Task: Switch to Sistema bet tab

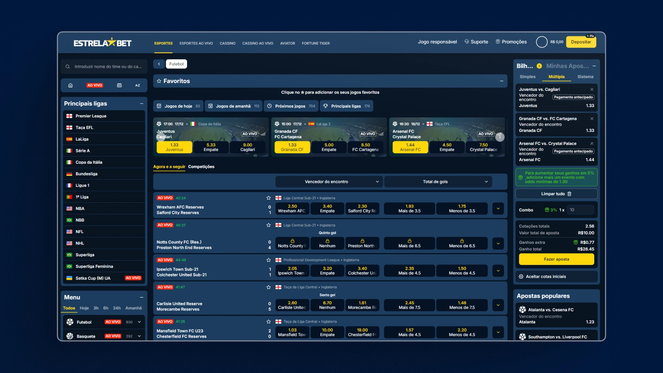Action: pos(585,77)
